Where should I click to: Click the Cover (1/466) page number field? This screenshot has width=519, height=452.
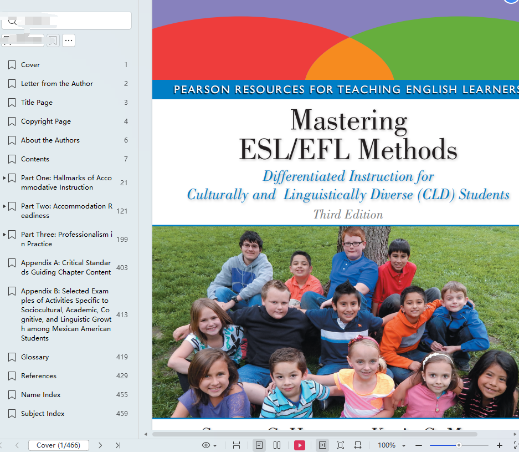pos(59,445)
